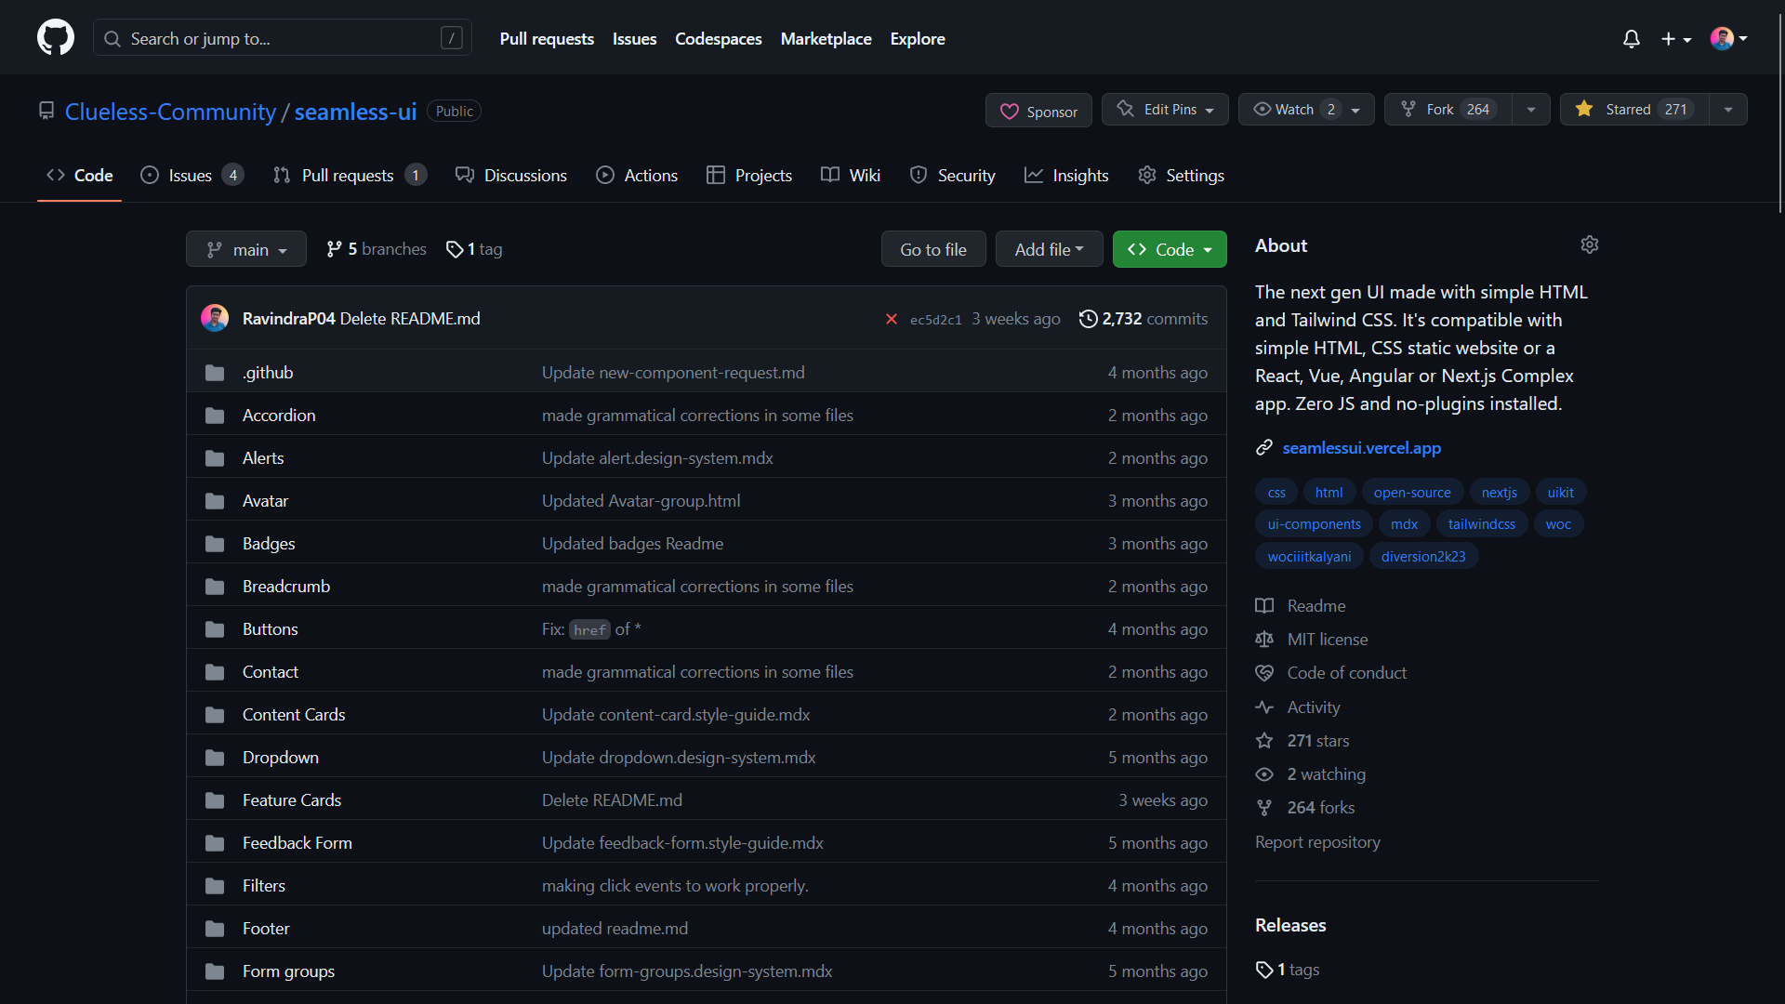The height and width of the screenshot is (1004, 1785).
Task: Open the Add file dropdown
Action: (1050, 249)
